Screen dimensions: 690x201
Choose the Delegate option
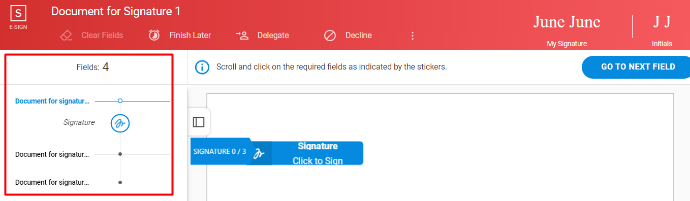(x=273, y=36)
